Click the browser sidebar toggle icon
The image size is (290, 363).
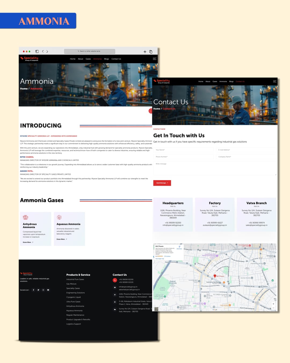coord(37,51)
